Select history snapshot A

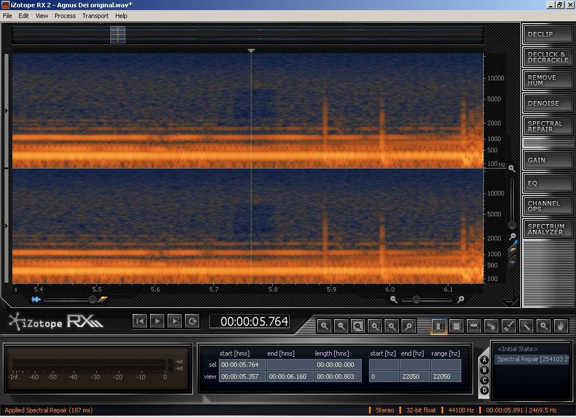[484, 360]
